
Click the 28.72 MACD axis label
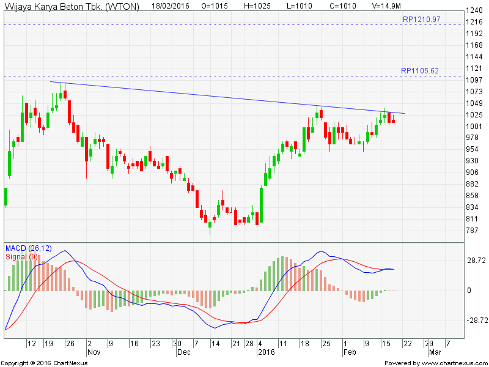pyautogui.click(x=477, y=261)
